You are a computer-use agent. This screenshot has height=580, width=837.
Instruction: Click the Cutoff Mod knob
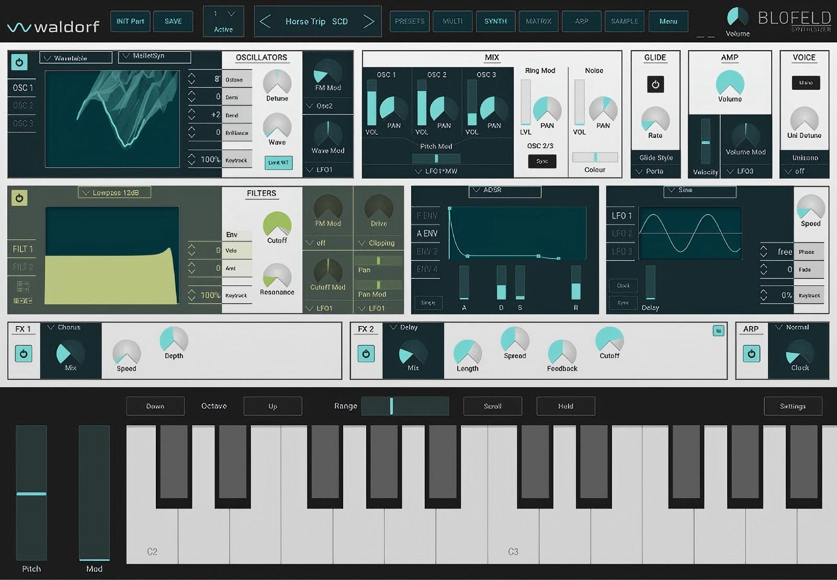328,271
